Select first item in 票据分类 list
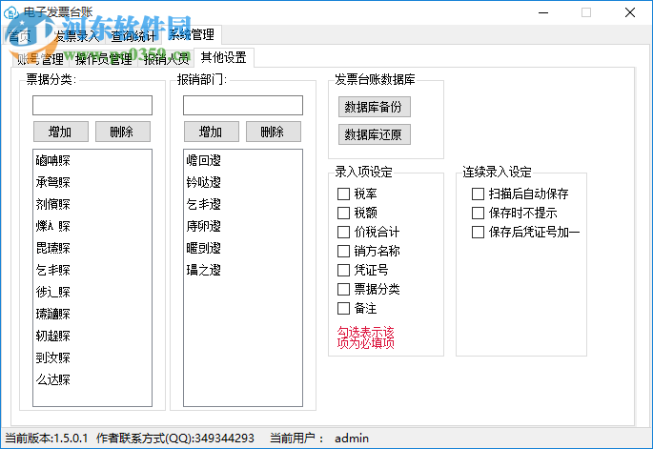The image size is (653, 449). coord(92,160)
